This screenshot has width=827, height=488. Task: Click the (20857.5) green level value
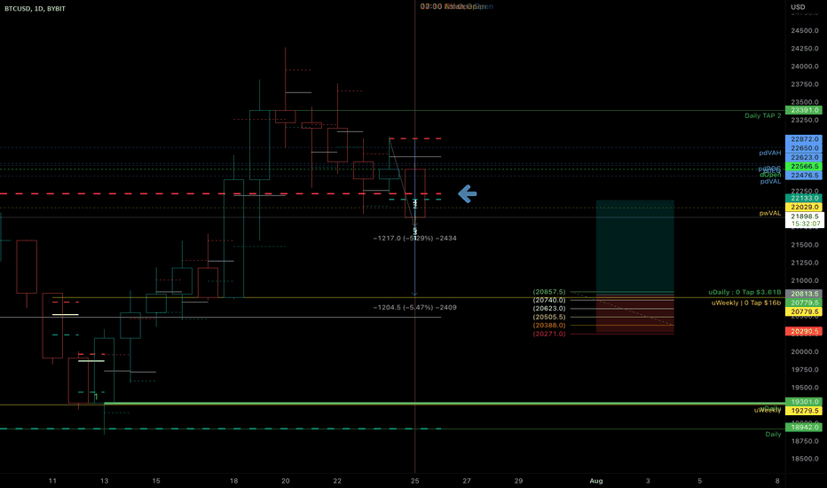click(x=549, y=292)
